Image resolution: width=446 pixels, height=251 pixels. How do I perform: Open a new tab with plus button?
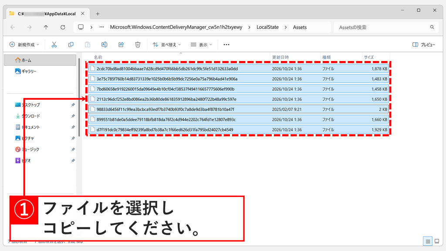[x=98, y=14]
